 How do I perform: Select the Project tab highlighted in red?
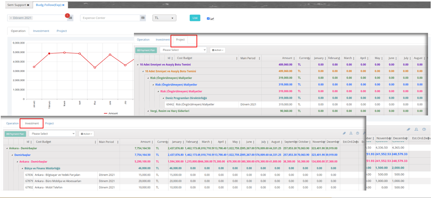pyautogui.click(x=180, y=40)
